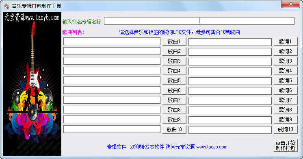Click the song path field beside 歌曲3
Viewport: 303px width, 159px height.
tap(112, 61)
